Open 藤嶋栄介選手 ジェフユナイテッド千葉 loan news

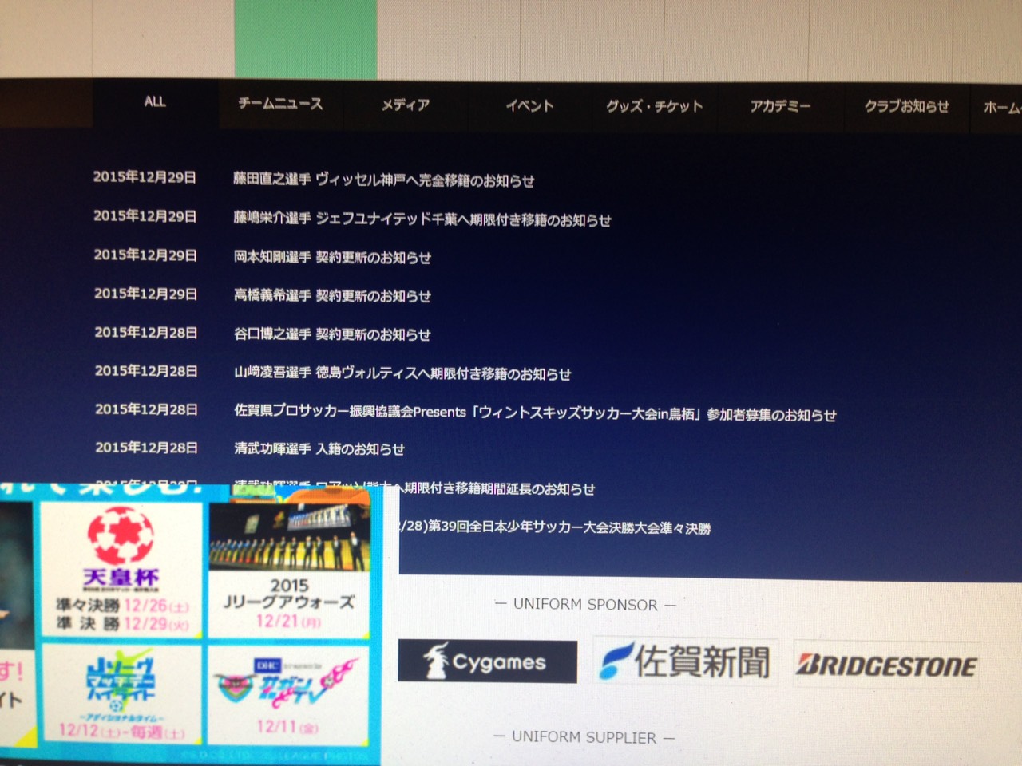tap(422, 219)
